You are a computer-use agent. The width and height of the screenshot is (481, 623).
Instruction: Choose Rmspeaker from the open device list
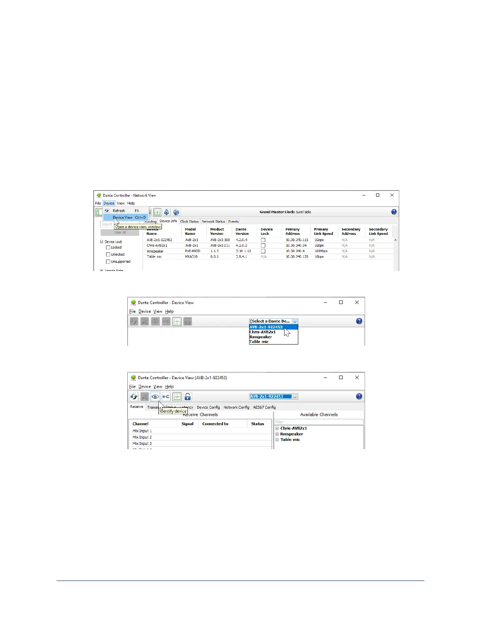click(x=274, y=337)
